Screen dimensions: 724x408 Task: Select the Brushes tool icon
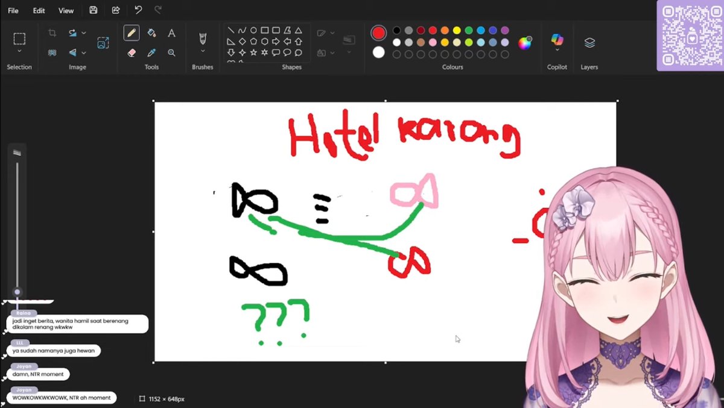click(203, 38)
